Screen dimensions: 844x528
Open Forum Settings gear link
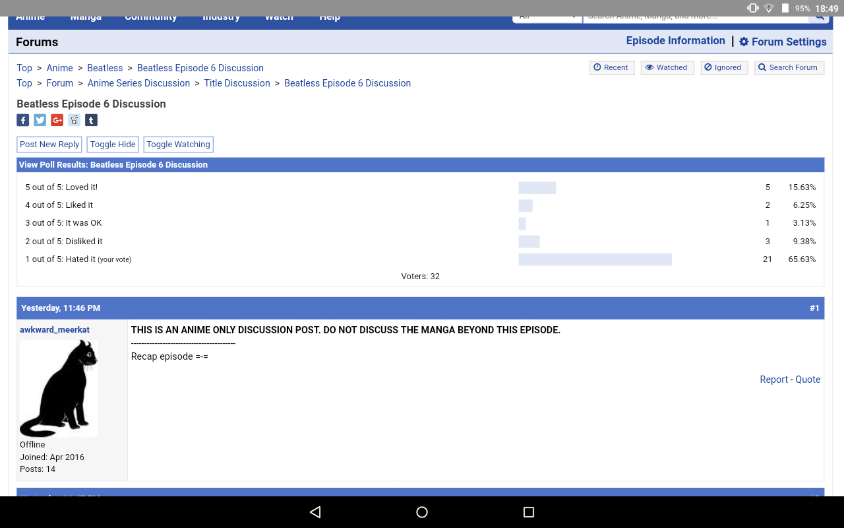783,42
